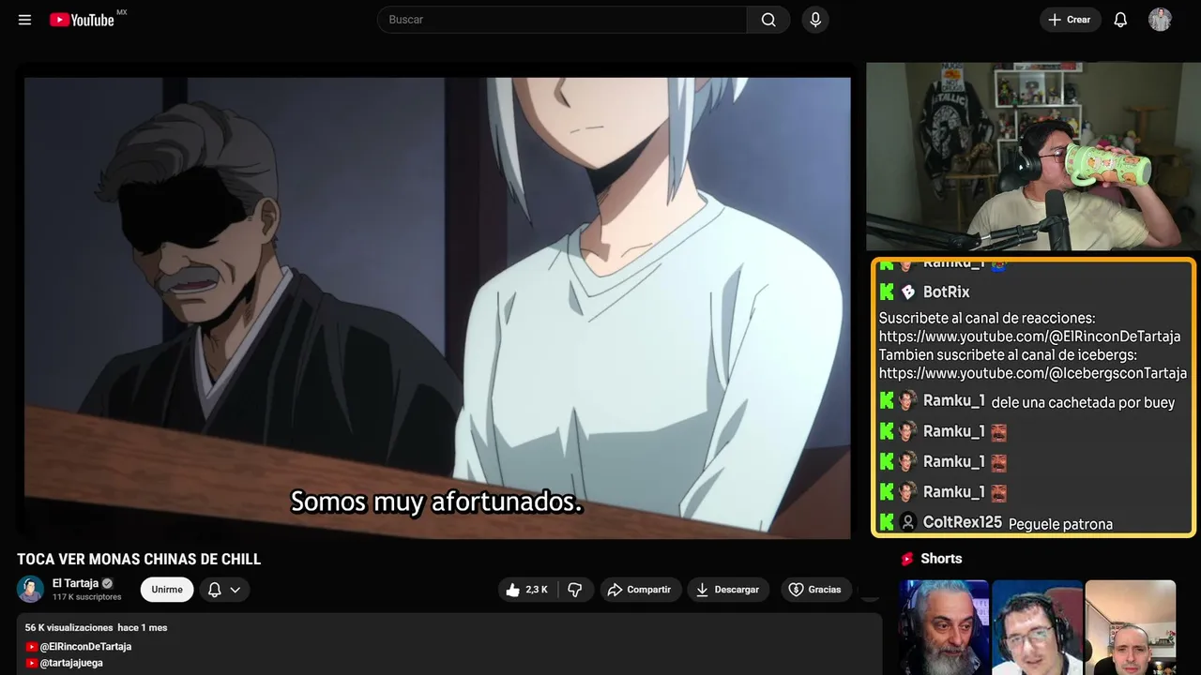Open El Tartaja channel avatar
Image resolution: width=1201 pixels, height=675 pixels.
tap(31, 589)
